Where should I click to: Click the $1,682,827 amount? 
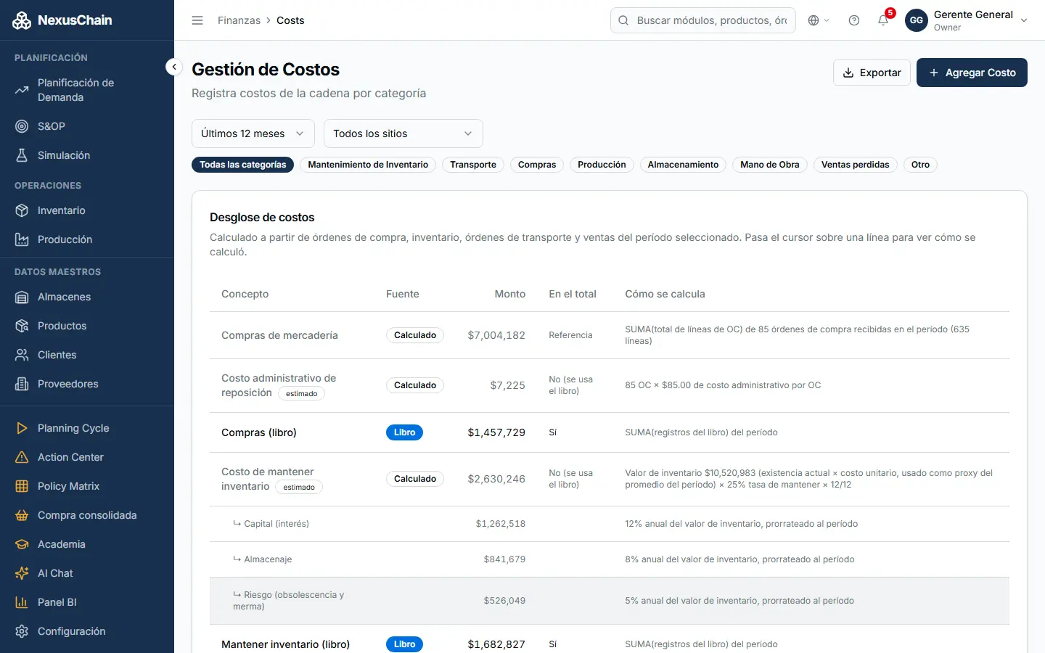496,644
